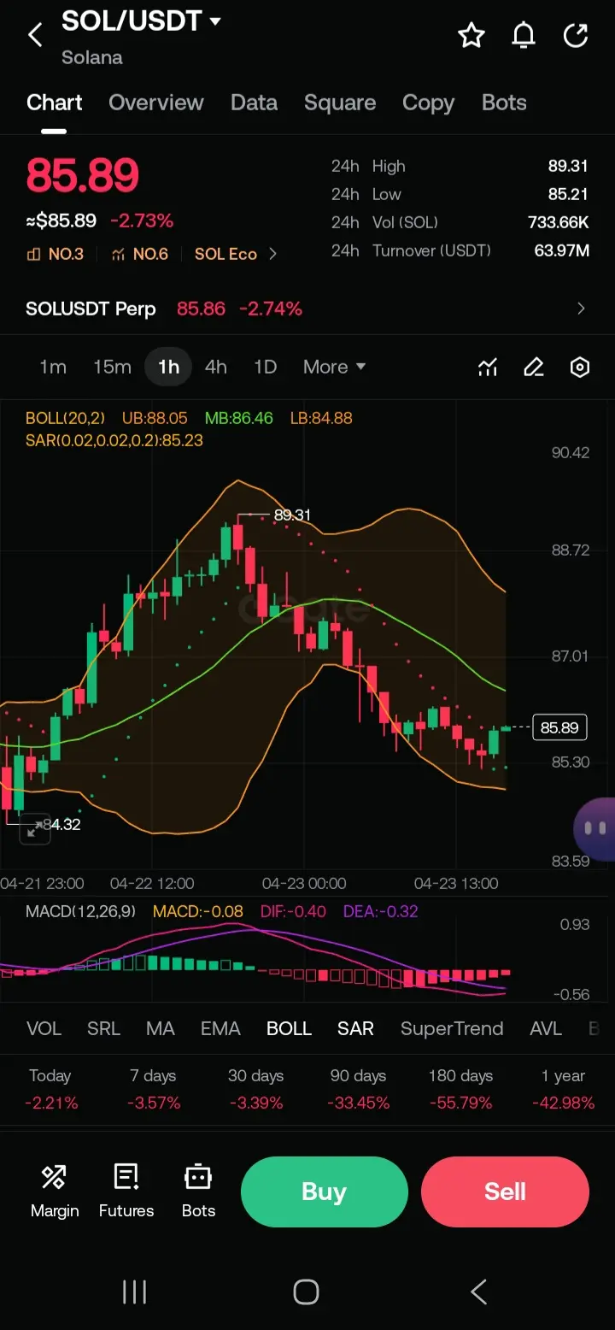Open the Data tab
Image resolution: width=615 pixels, height=1330 pixels.
point(254,103)
